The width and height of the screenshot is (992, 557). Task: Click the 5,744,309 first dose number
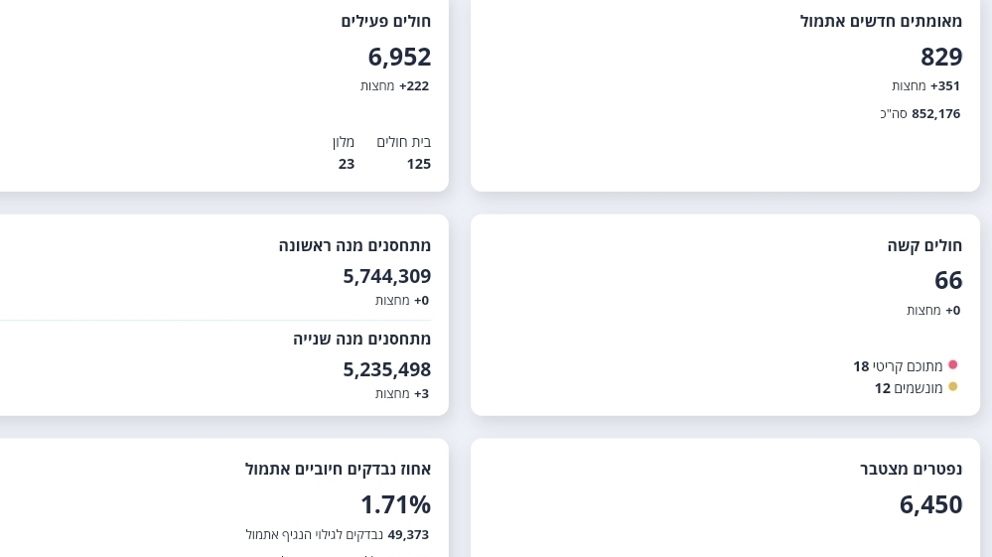(x=386, y=276)
